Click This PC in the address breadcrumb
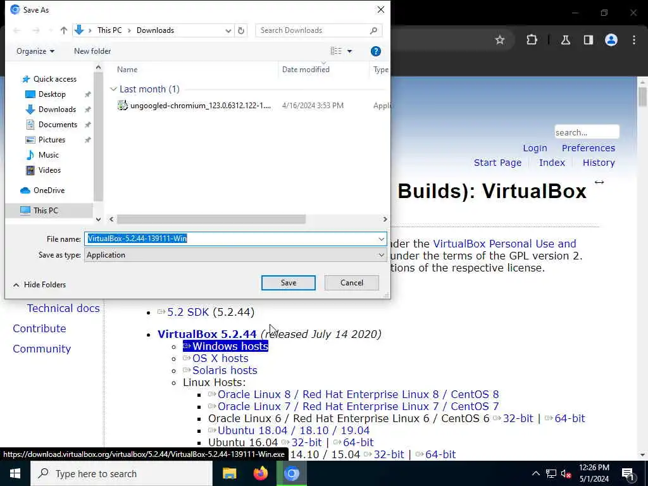 (x=109, y=30)
